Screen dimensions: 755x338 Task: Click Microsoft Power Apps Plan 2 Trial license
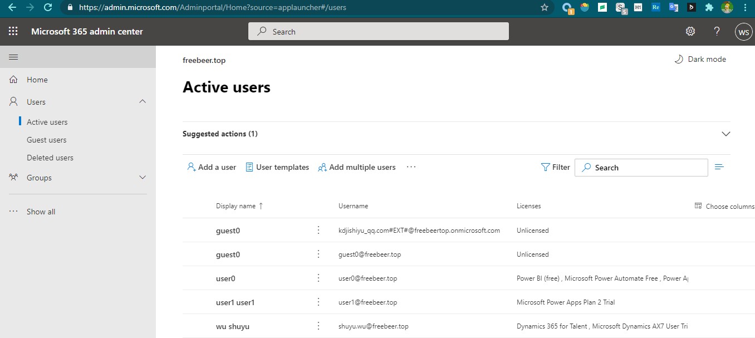pos(566,302)
